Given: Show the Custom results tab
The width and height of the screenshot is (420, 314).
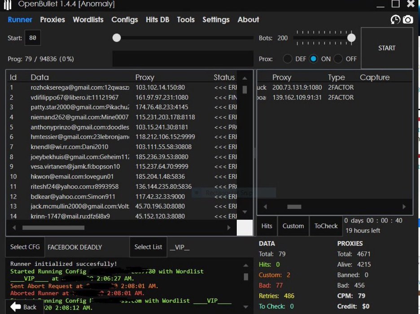Looking at the screenshot, I should click(x=293, y=226).
